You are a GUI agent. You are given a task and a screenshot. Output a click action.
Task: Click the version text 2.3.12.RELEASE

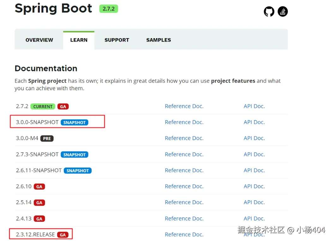coord(35,234)
